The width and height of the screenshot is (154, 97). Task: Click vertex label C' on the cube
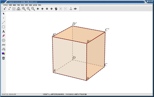[107, 30]
